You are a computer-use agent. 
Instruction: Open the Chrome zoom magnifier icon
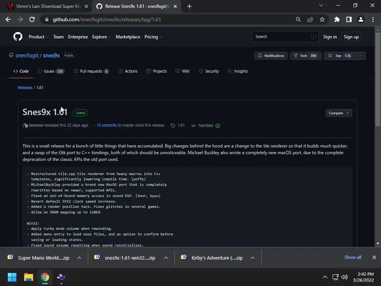(298, 19)
